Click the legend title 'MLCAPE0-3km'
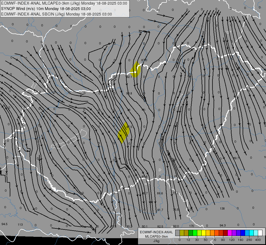Screen dimensions: 266x245 click(x=157, y=237)
